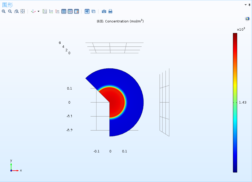The width and height of the screenshot is (252, 182).
Task: Click the color legend bar
Action: coord(235,103)
